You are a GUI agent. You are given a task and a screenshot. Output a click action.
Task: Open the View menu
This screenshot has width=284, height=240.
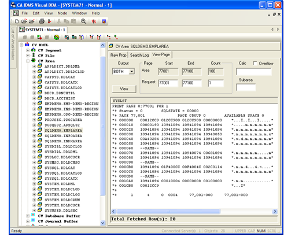pyautogui.click(x=49, y=13)
